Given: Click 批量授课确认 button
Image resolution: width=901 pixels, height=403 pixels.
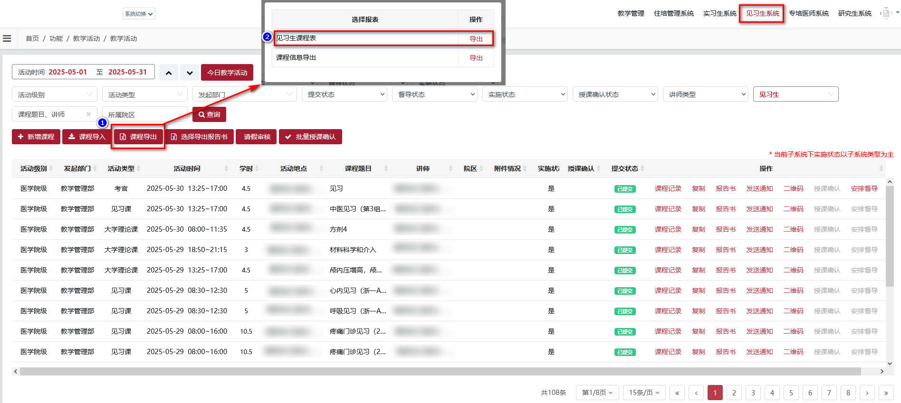Looking at the screenshot, I should click(310, 137).
